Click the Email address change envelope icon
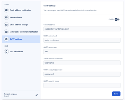This screenshot has width=125, height=100. coord(6,25)
